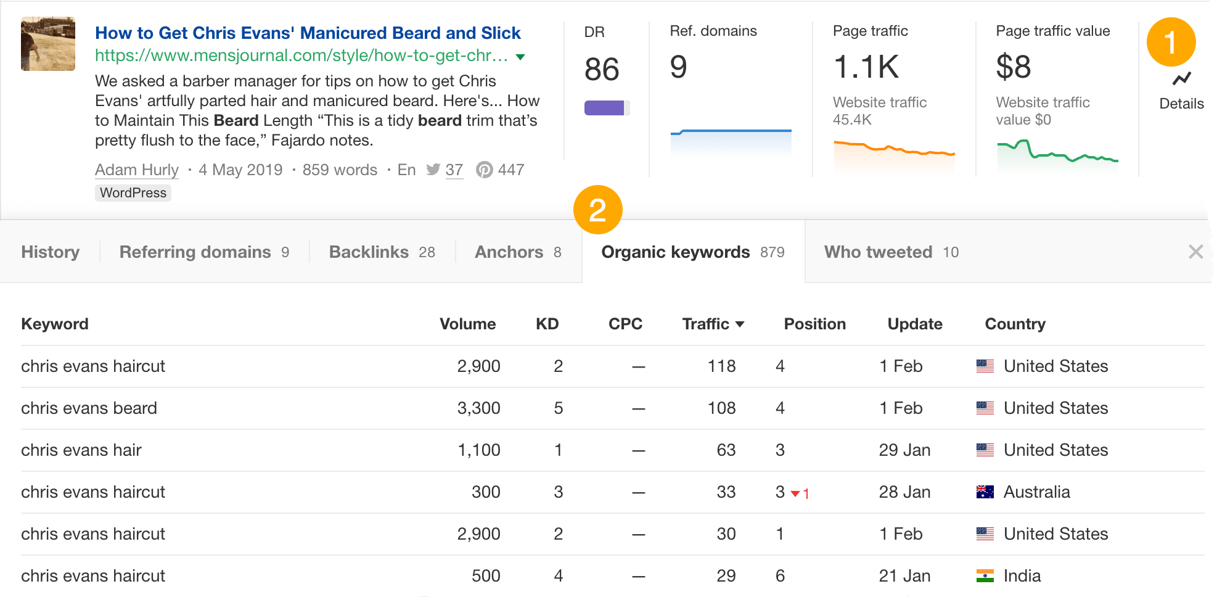Expand the URL dropdown arrow
This screenshot has width=1217, height=597.
520,56
